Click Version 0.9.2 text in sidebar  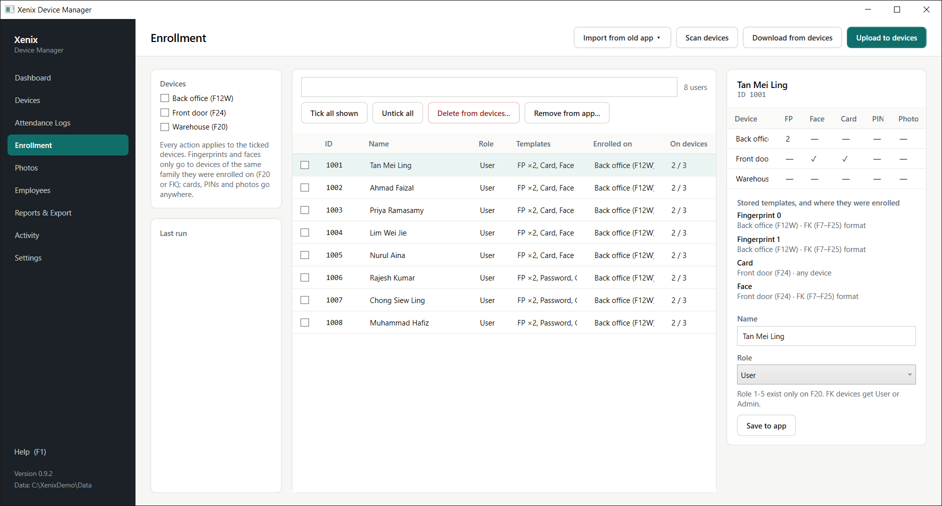coord(33,473)
